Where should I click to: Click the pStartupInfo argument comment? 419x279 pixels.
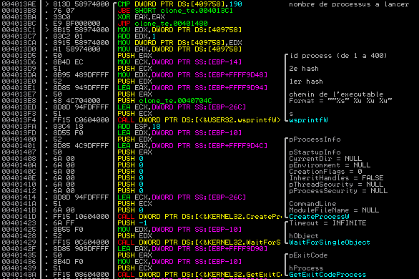315,152
